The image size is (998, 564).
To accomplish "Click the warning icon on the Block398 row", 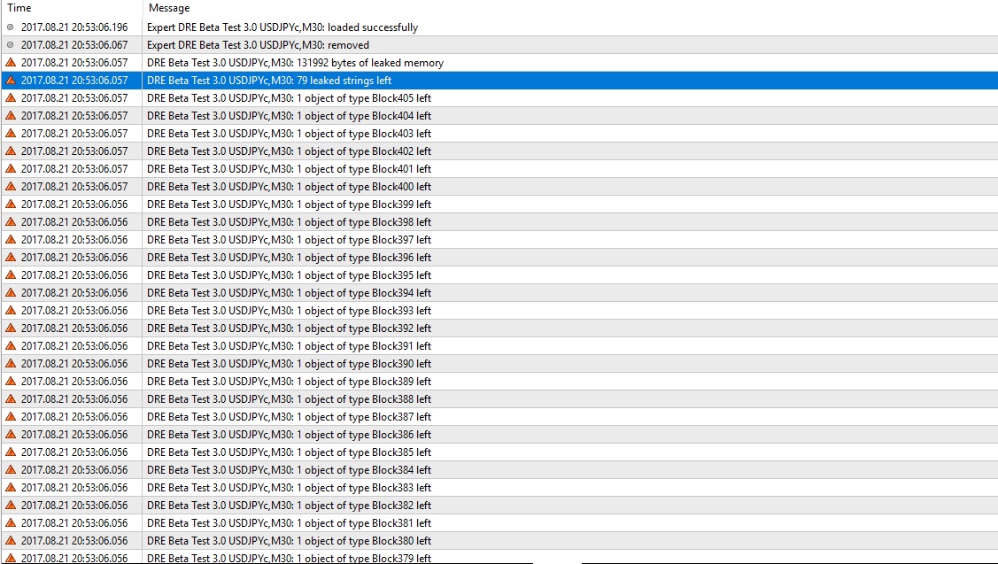I will [x=11, y=222].
